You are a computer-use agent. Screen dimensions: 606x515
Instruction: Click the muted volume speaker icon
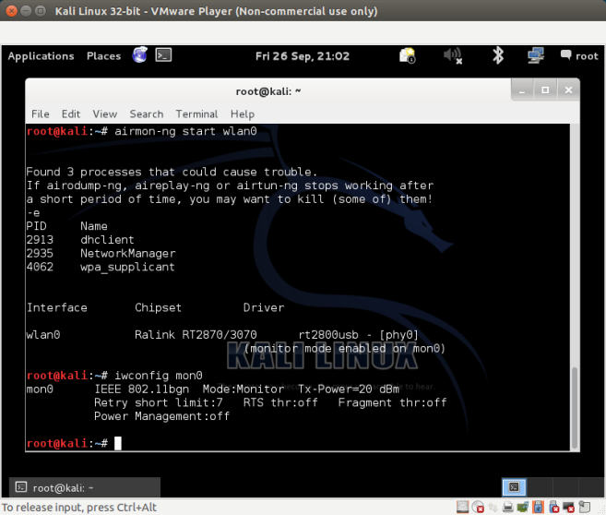click(x=452, y=55)
